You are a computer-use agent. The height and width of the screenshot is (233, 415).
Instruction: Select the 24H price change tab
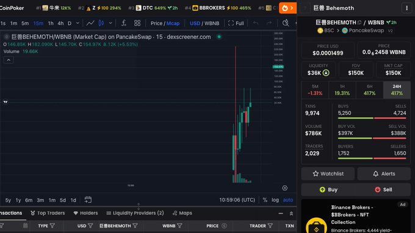pyautogui.click(x=397, y=90)
